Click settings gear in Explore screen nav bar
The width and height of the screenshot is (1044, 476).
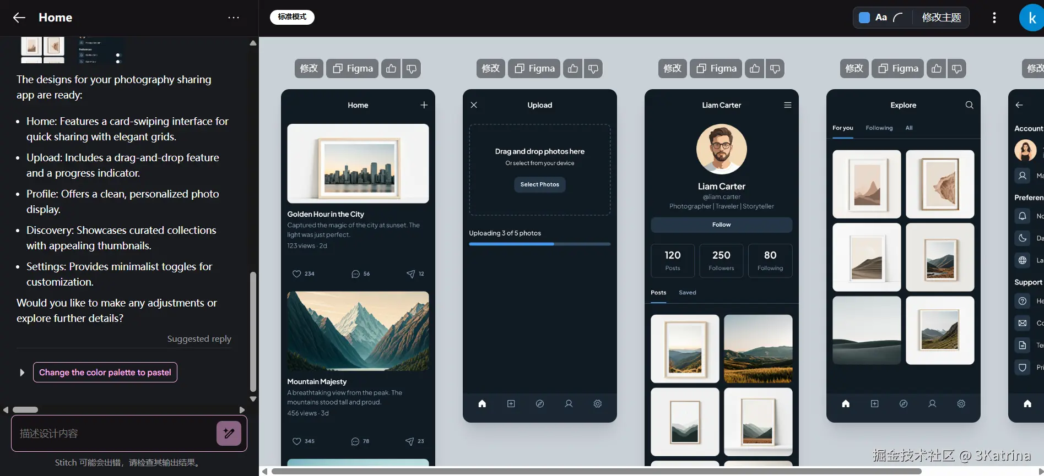tap(961, 403)
